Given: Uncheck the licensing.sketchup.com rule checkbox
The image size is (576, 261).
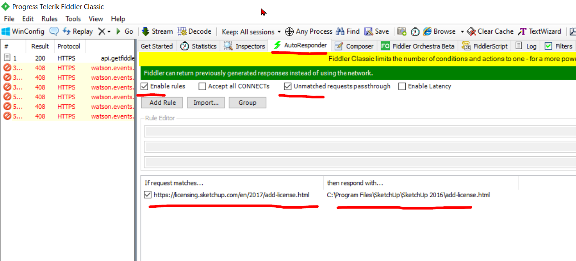Looking at the screenshot, I should tap(148, 195).
